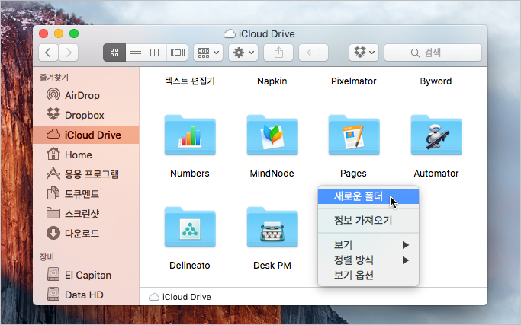
Task: Switch to Cover Flow view
Action: coord(178,53)
